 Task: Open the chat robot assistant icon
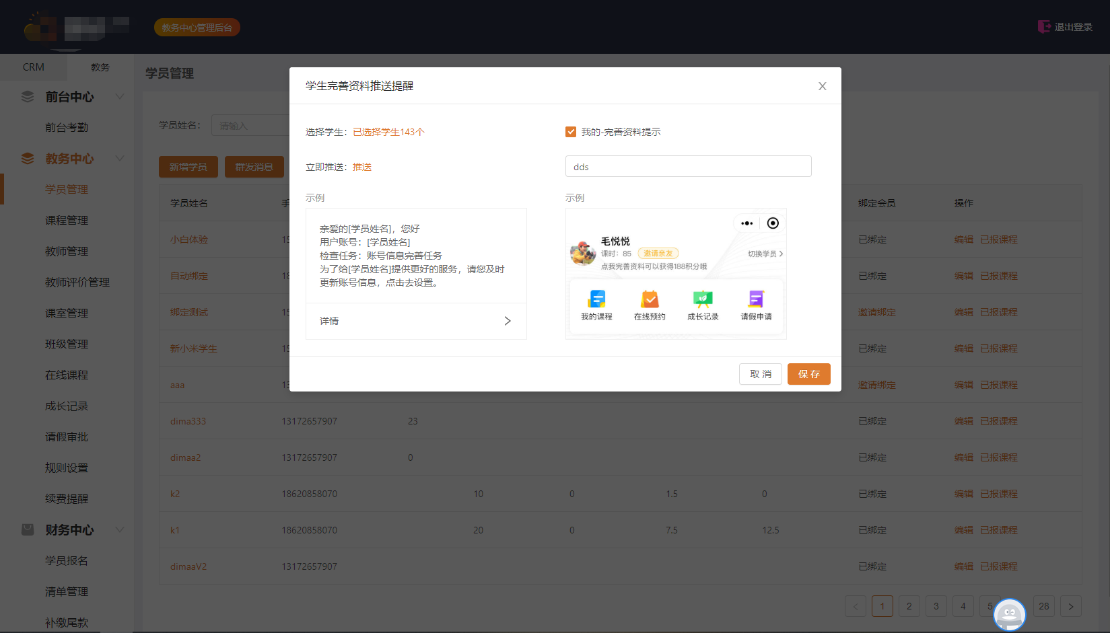(x=1009, y=614)
